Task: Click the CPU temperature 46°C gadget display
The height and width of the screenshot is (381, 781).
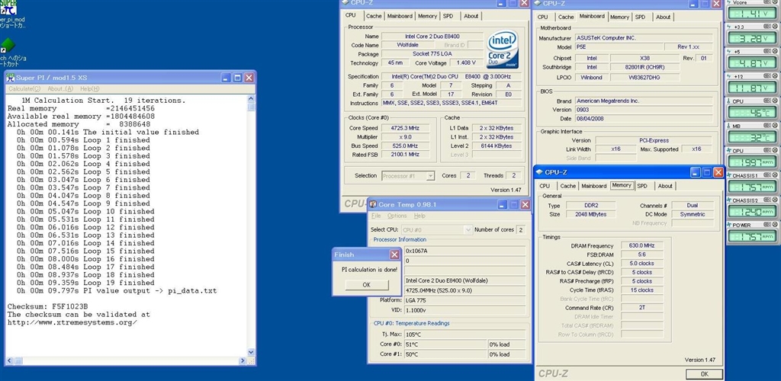Action: point(751,113)
